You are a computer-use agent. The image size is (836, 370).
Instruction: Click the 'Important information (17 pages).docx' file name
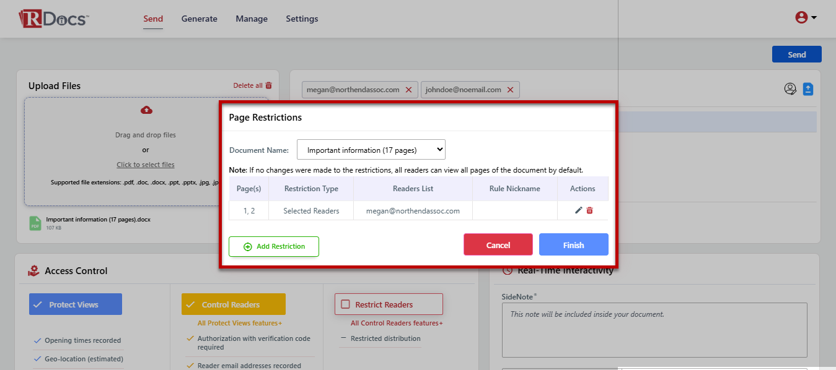tap(98, 220)
